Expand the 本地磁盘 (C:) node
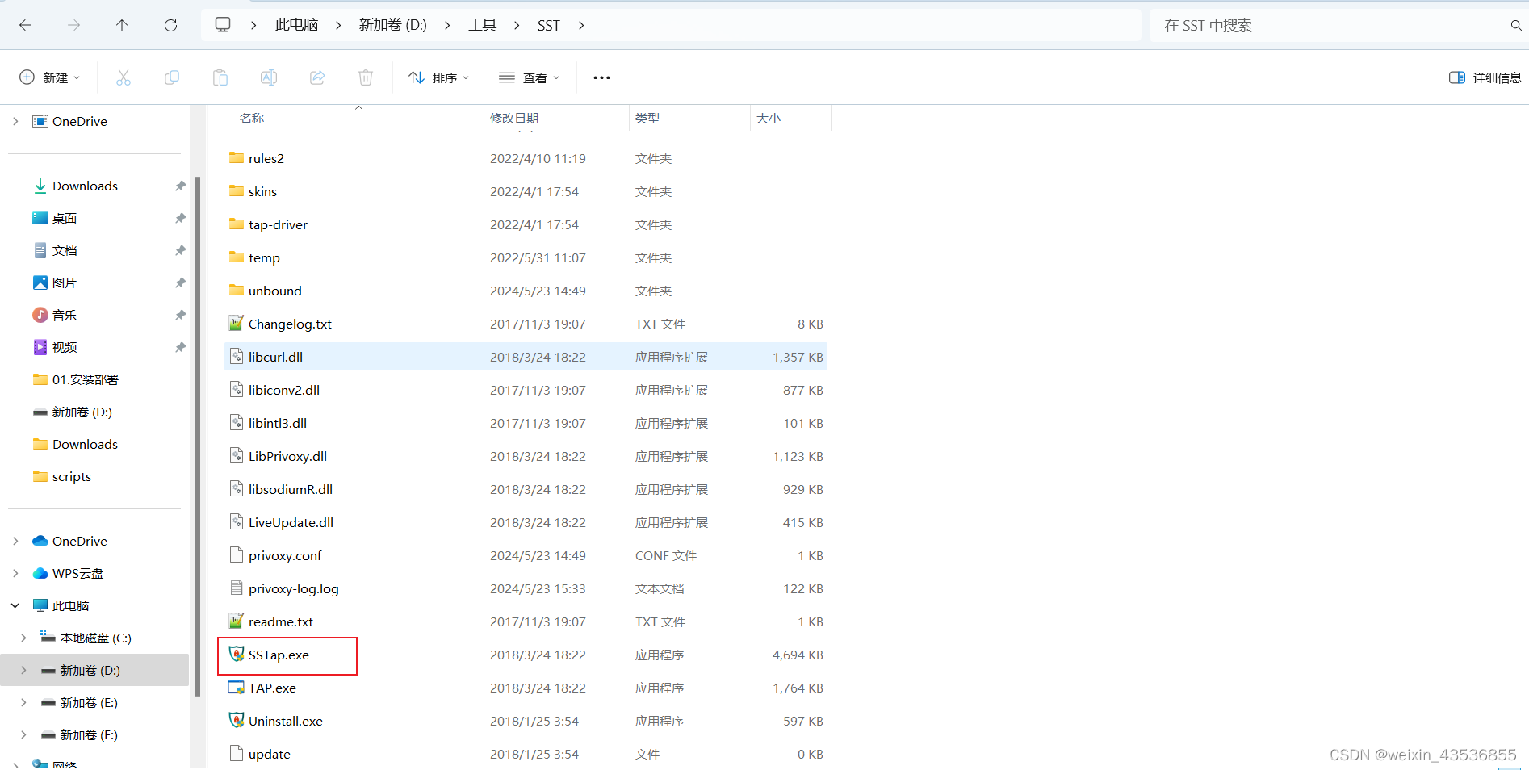Image resolution: width=1529 pixels, height=770 pixels. coord(23,638)
